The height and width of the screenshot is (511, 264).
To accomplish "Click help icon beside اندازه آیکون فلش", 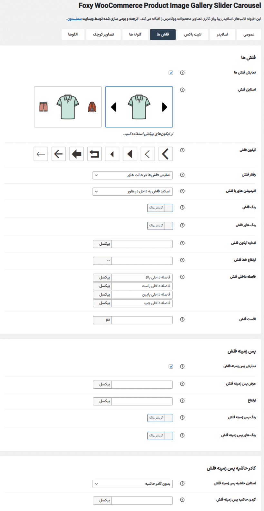I will [x=182, y=243].
